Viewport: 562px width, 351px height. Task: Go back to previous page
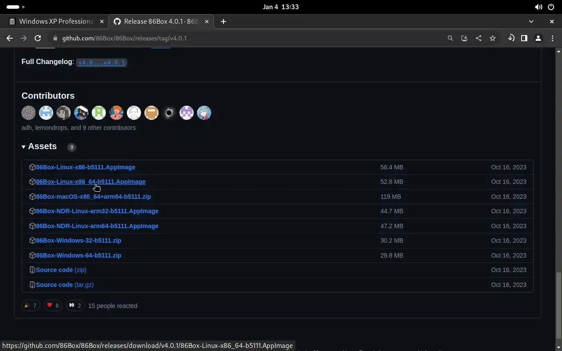(10, 38)
